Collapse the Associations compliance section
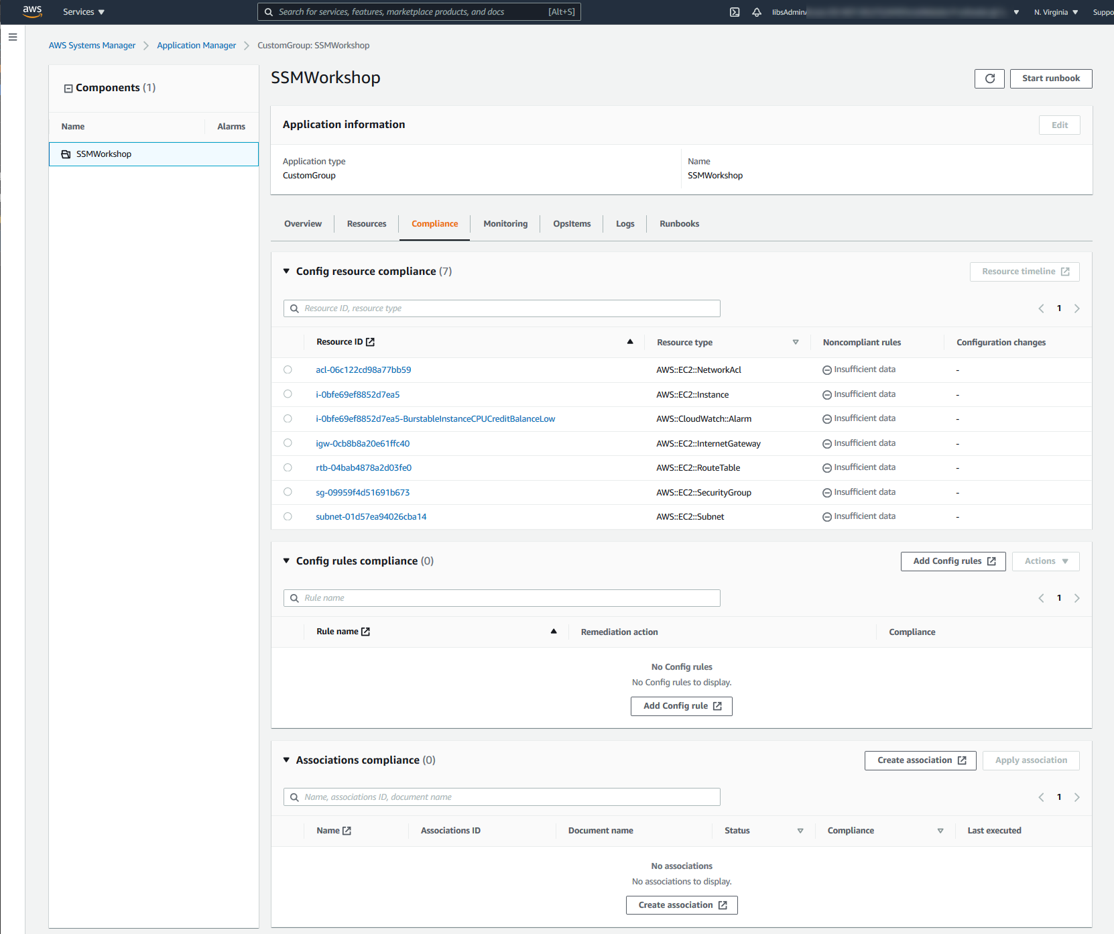This screenshot has height=934, width=1114. pos(286,760)
